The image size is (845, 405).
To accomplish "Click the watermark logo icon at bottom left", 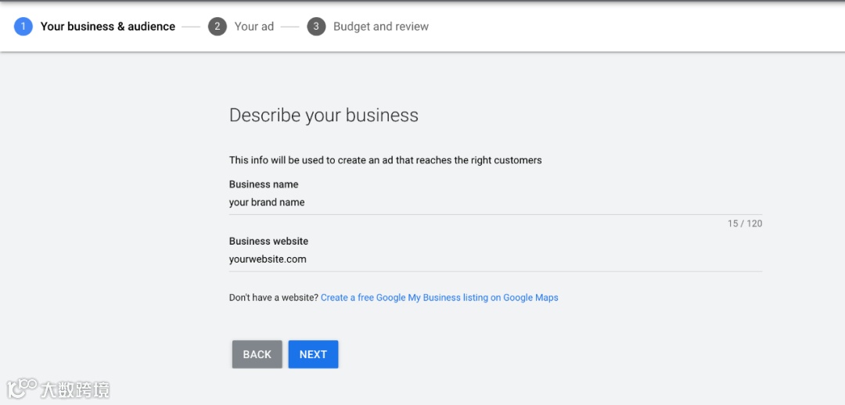I will [x=22, y=388].
